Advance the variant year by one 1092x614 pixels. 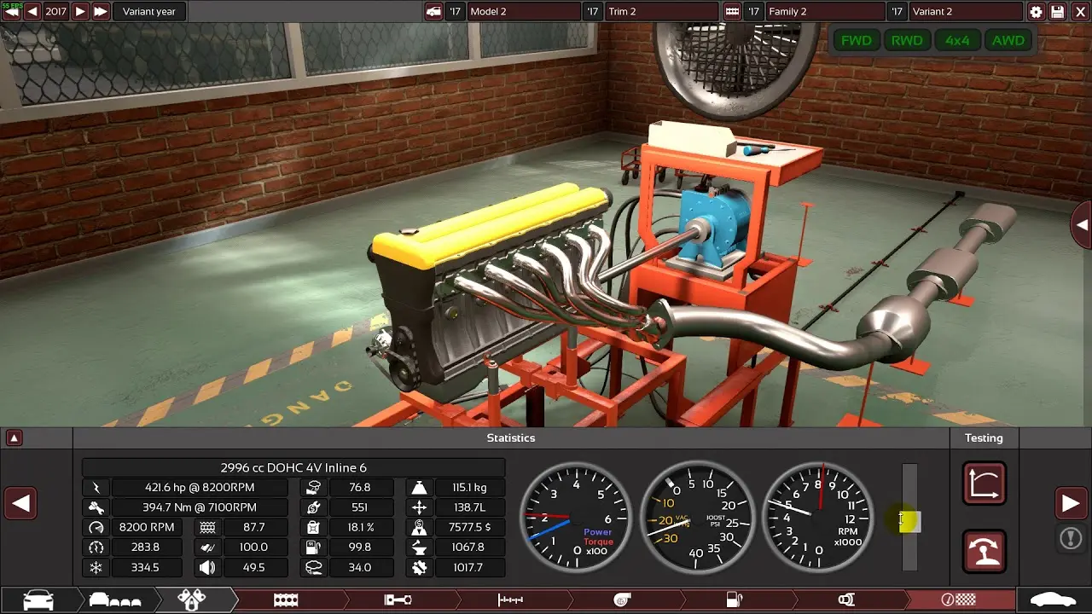pyautogui.click(x=80, y=11)
